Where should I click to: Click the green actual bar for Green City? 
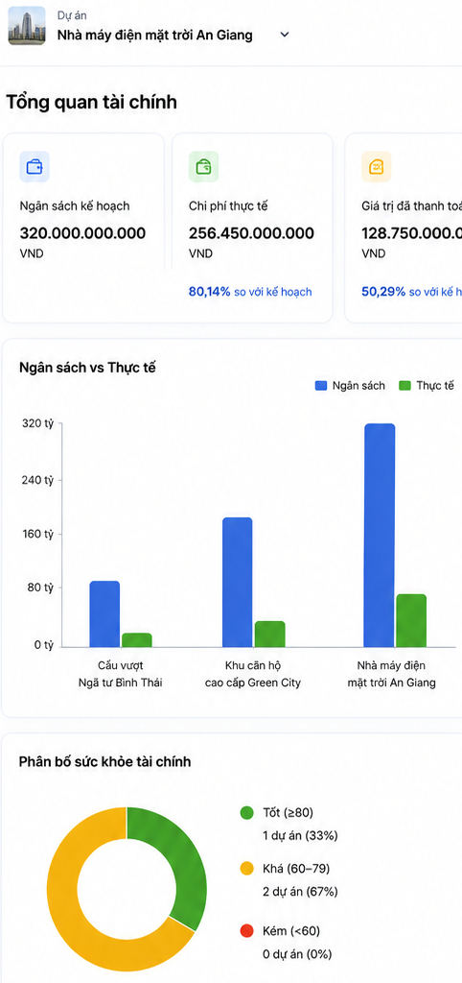269,634
